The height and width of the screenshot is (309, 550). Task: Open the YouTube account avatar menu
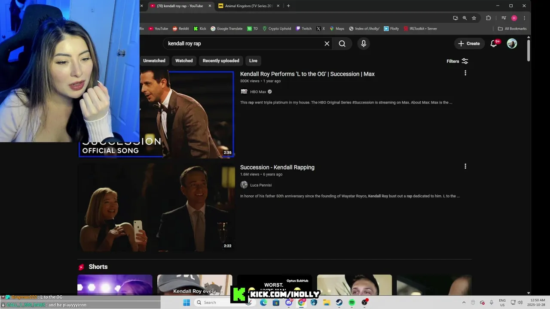click(x=512, y=43)
